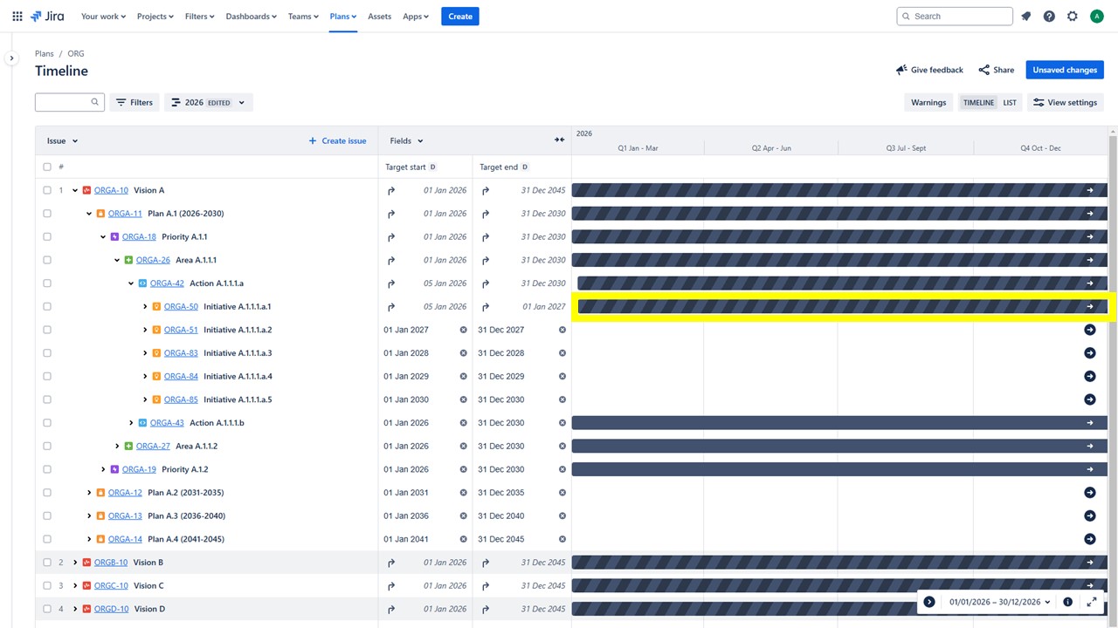Click the Jira logo
The width and height of the screenshot is (1118, 628).
tap(47, 16)
